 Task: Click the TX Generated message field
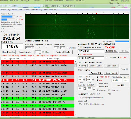tap(91, 58)
